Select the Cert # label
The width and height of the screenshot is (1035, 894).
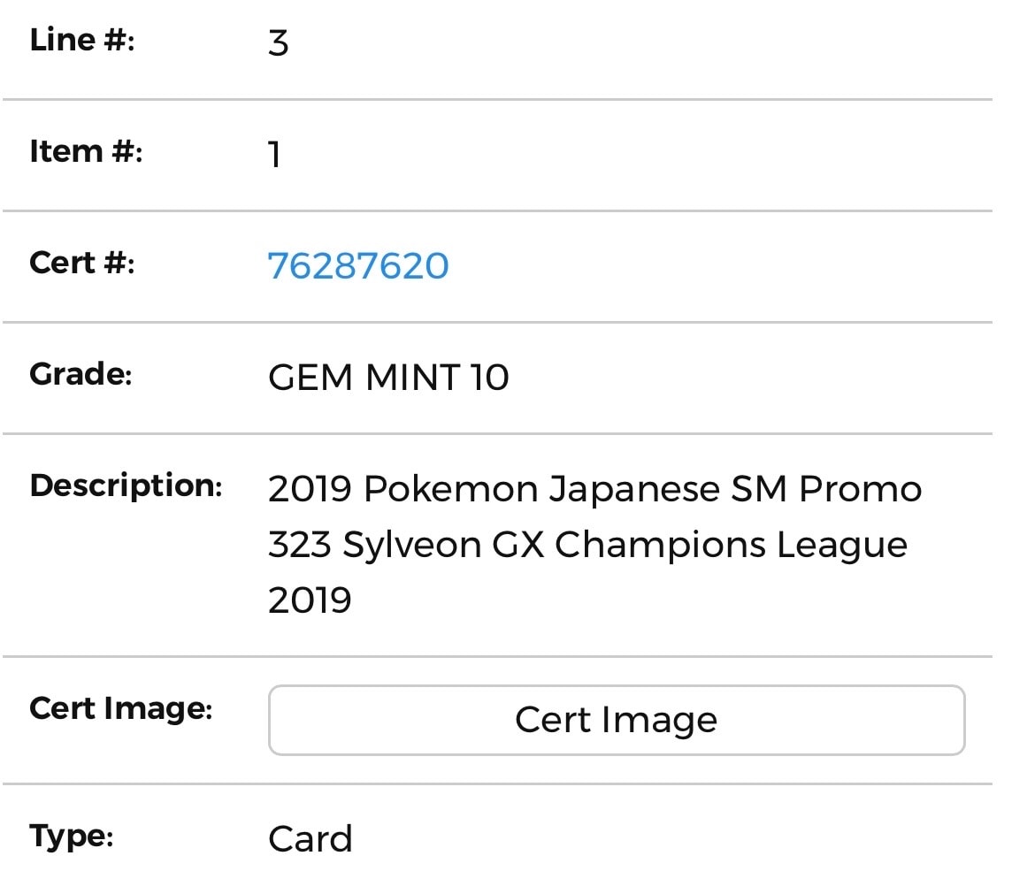(82, 263)
